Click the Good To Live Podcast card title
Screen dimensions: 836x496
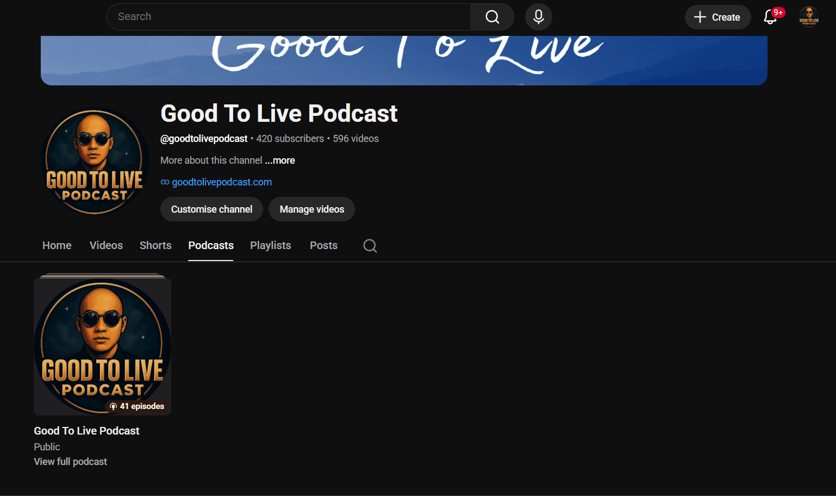pos(86,431)
